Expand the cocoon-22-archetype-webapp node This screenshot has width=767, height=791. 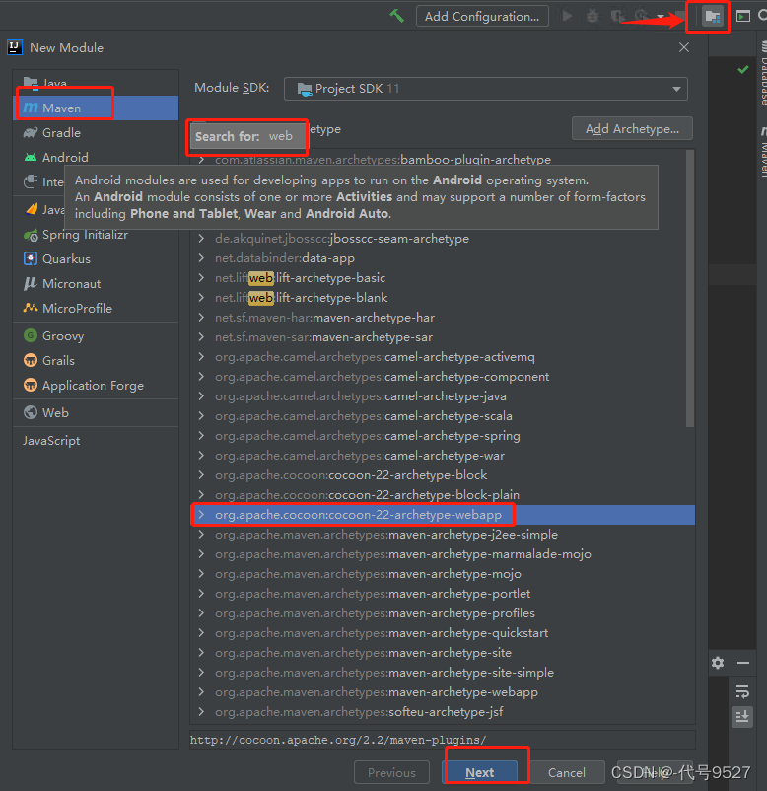click(x=201, y=515)
